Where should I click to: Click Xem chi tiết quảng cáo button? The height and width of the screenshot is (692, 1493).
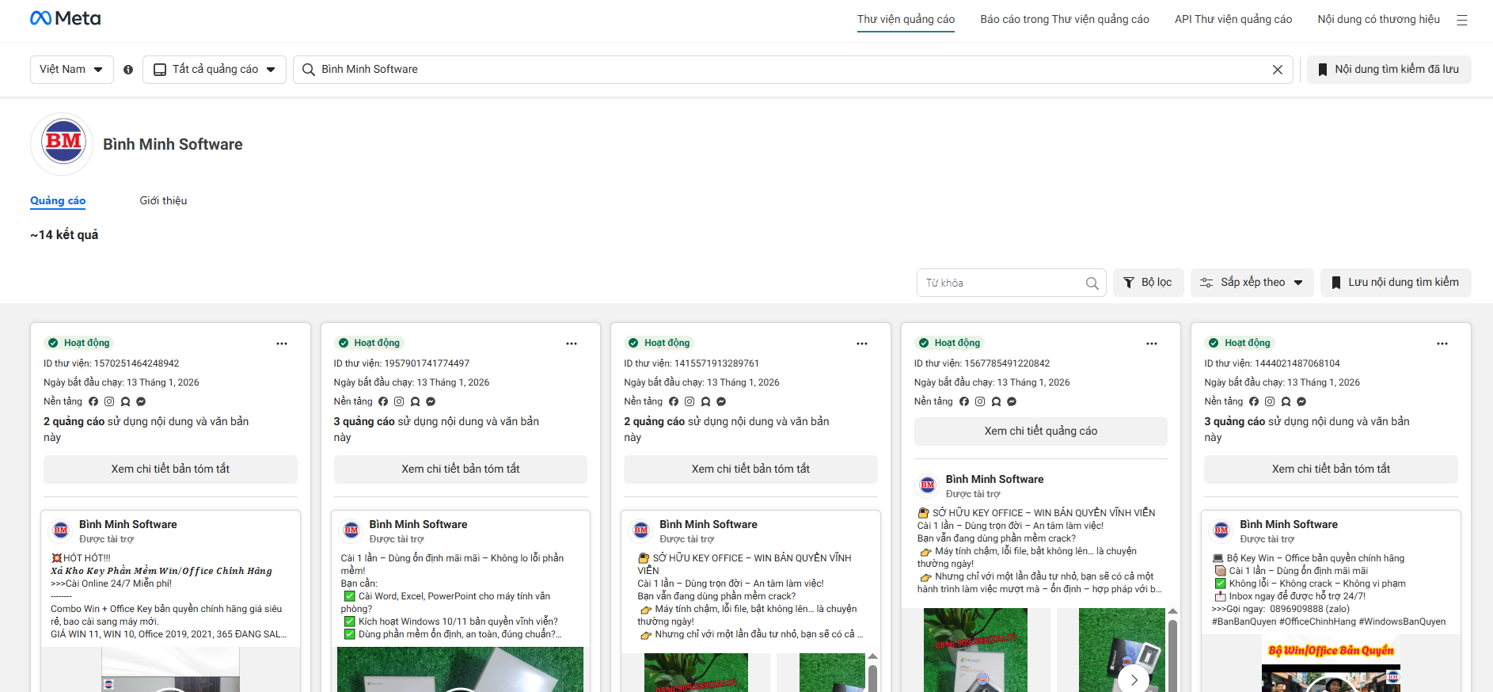1041,431
